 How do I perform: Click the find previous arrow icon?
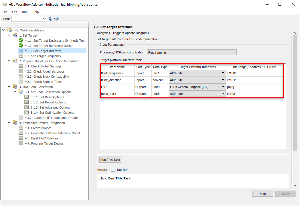[50, 19]
